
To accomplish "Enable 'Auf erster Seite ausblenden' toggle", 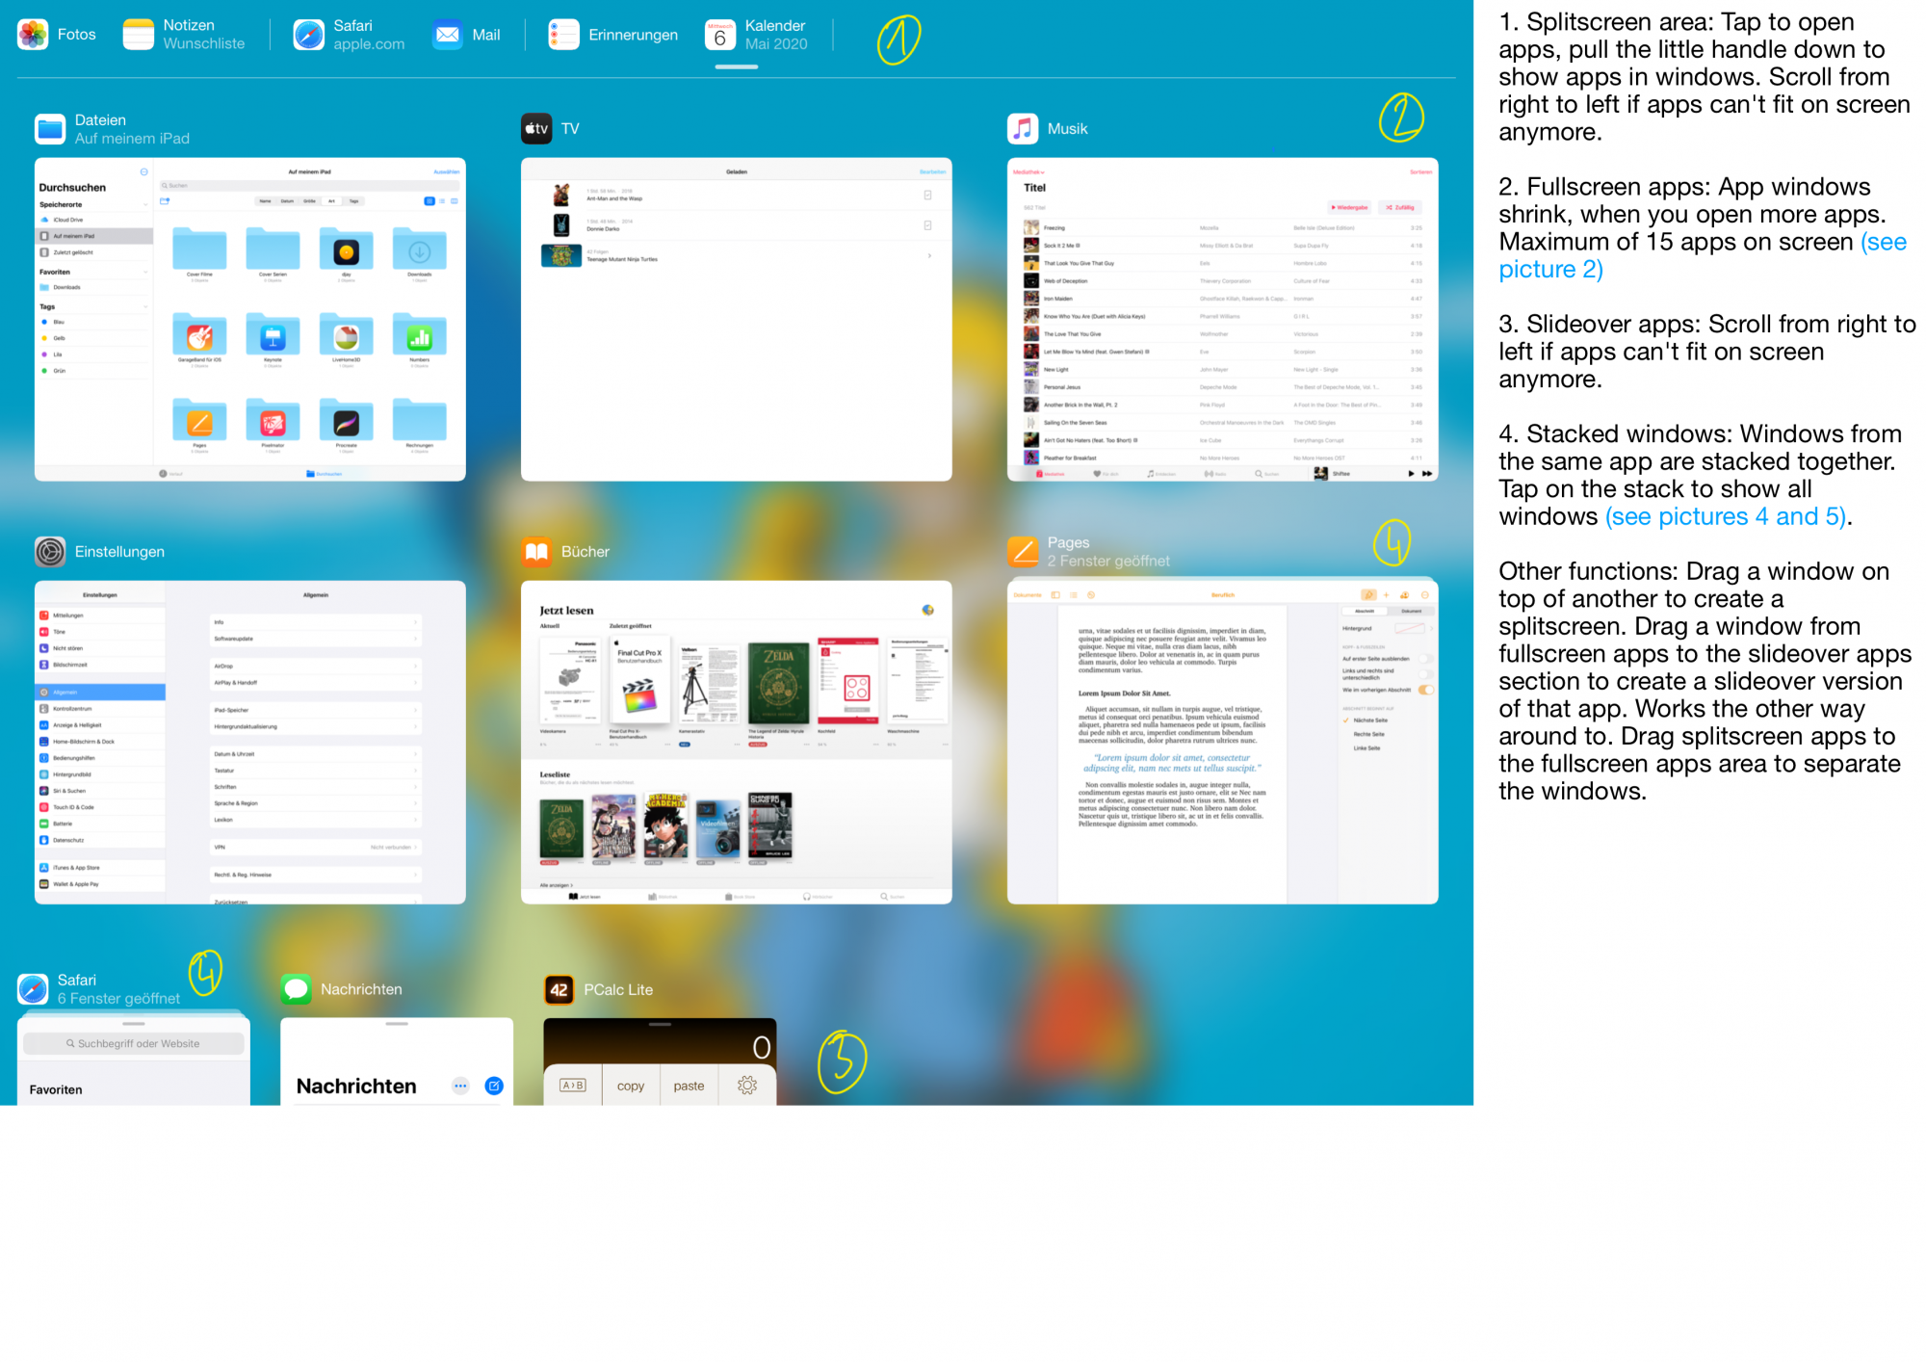I will point(1425,659).
